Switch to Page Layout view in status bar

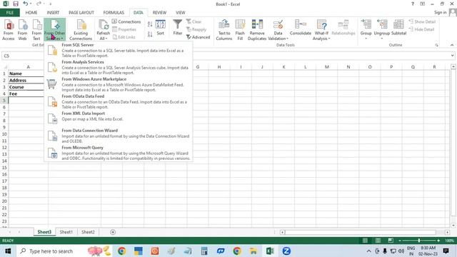tap(378, 241)
